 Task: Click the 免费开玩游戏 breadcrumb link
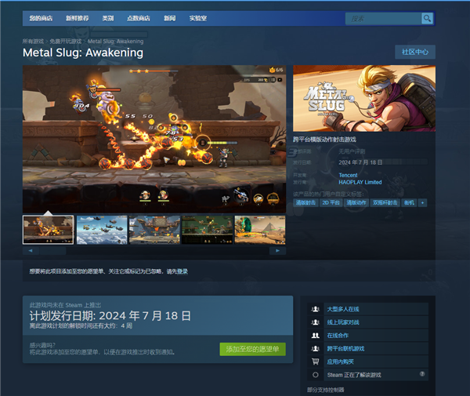pyautogui.click(x=65, y=42)
